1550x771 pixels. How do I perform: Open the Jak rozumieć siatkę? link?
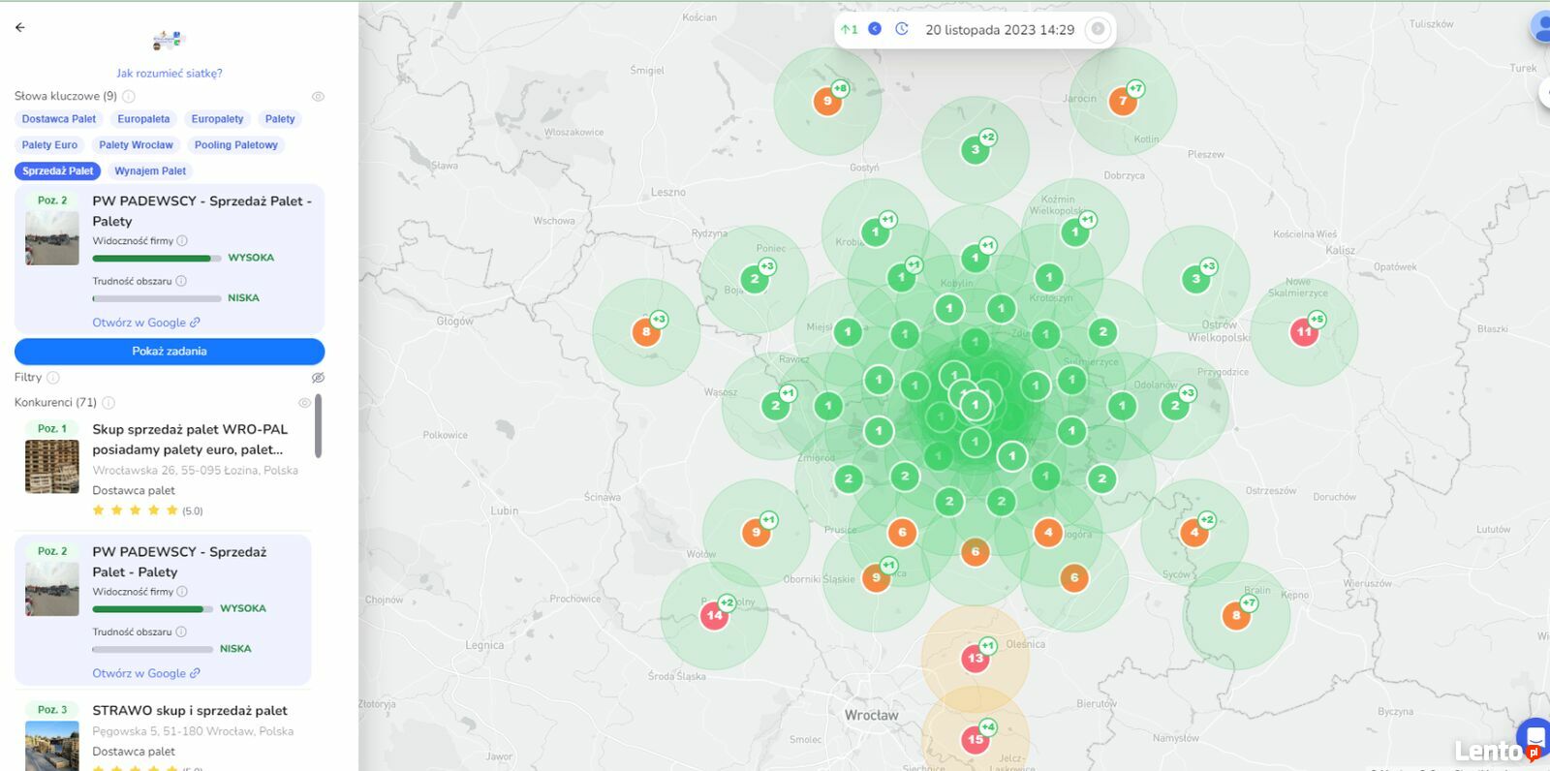click(170, 73)
